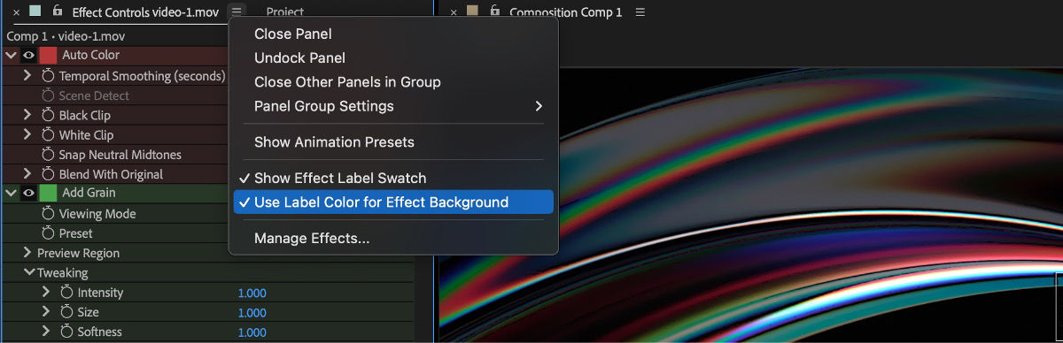Click the Size value 1.000
1063x343 pixels.
pyautogui.click(x=252, y=312)
